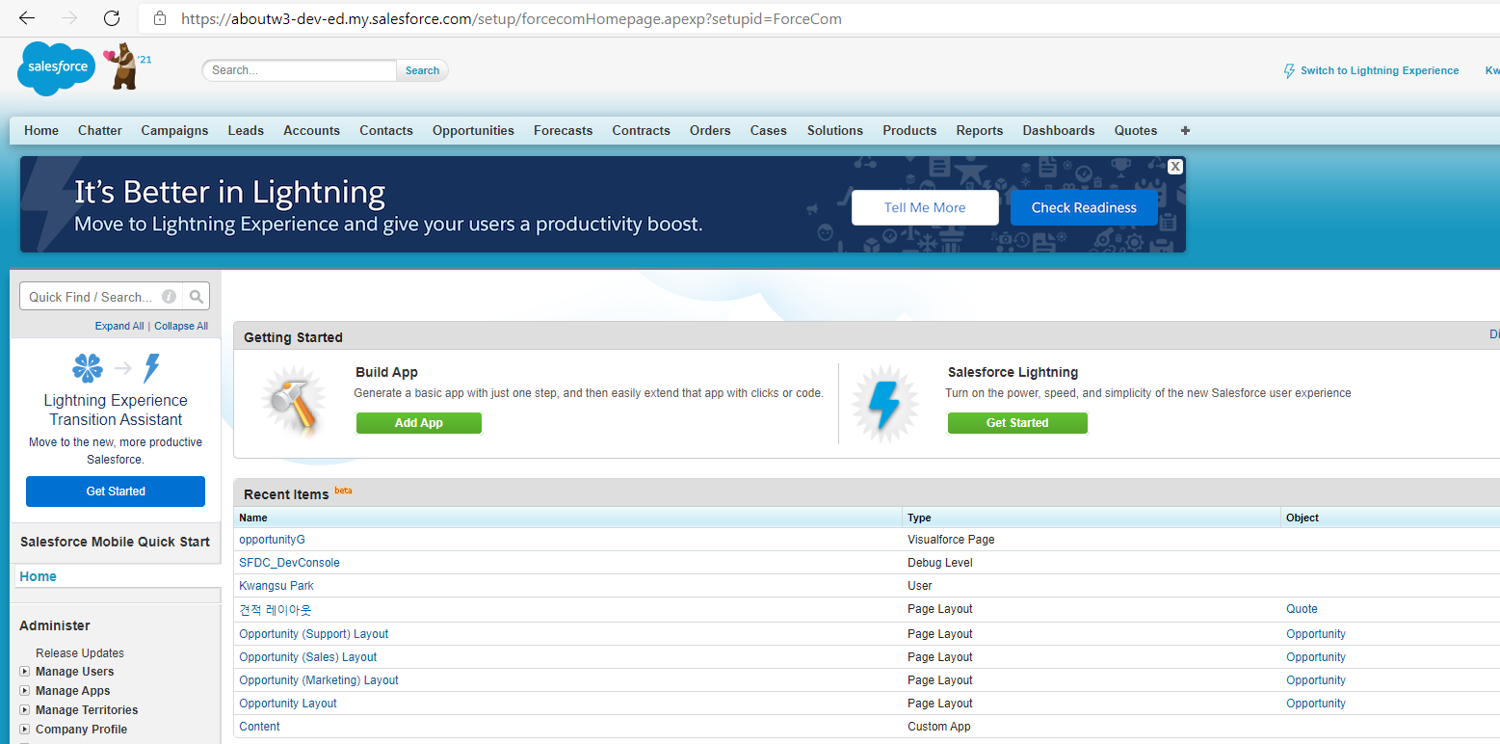Go to the Dashboards tab
Image resolution: width=1500 pixels, height=744 pixels.
tap(1059, 130)
